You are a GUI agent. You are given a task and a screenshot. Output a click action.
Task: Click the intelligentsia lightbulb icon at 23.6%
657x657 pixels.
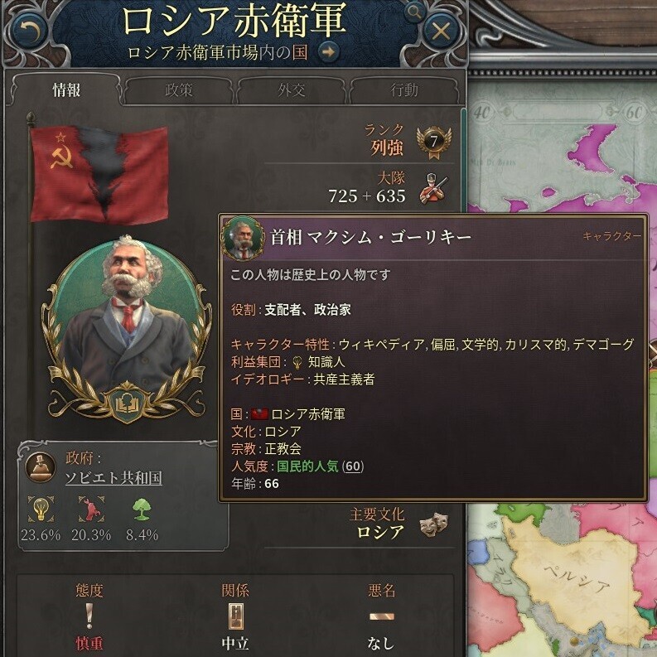[x=41, y=508]
